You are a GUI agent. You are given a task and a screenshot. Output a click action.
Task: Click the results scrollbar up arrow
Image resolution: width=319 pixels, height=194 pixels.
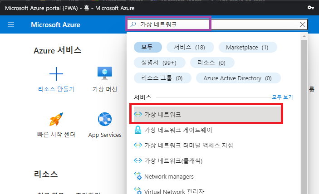304,36
